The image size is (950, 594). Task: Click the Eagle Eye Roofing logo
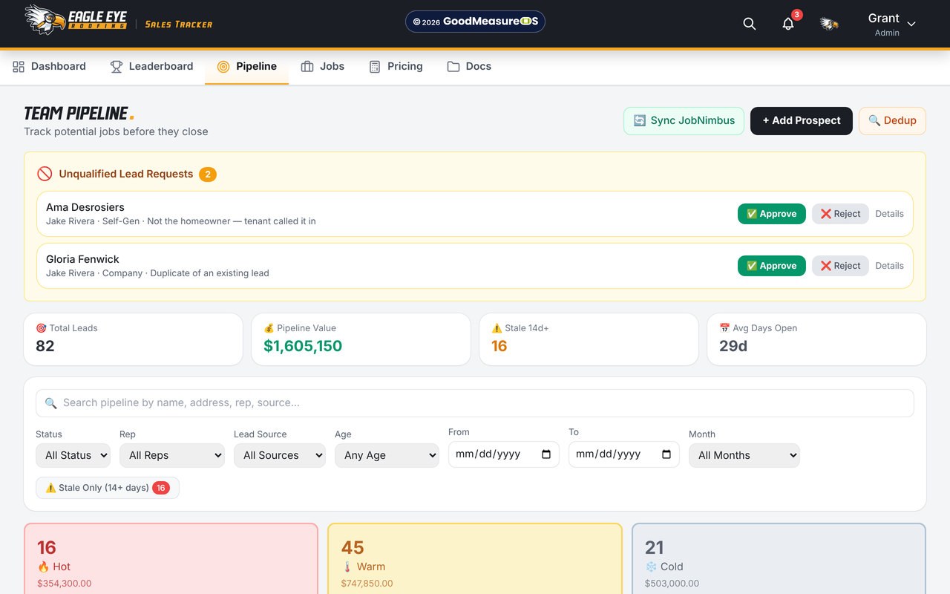tap(76, 20)
